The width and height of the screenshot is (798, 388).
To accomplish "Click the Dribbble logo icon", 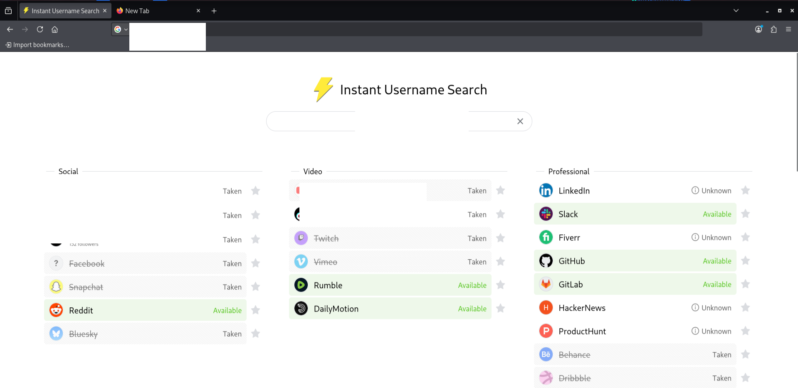I will point(546,378).
